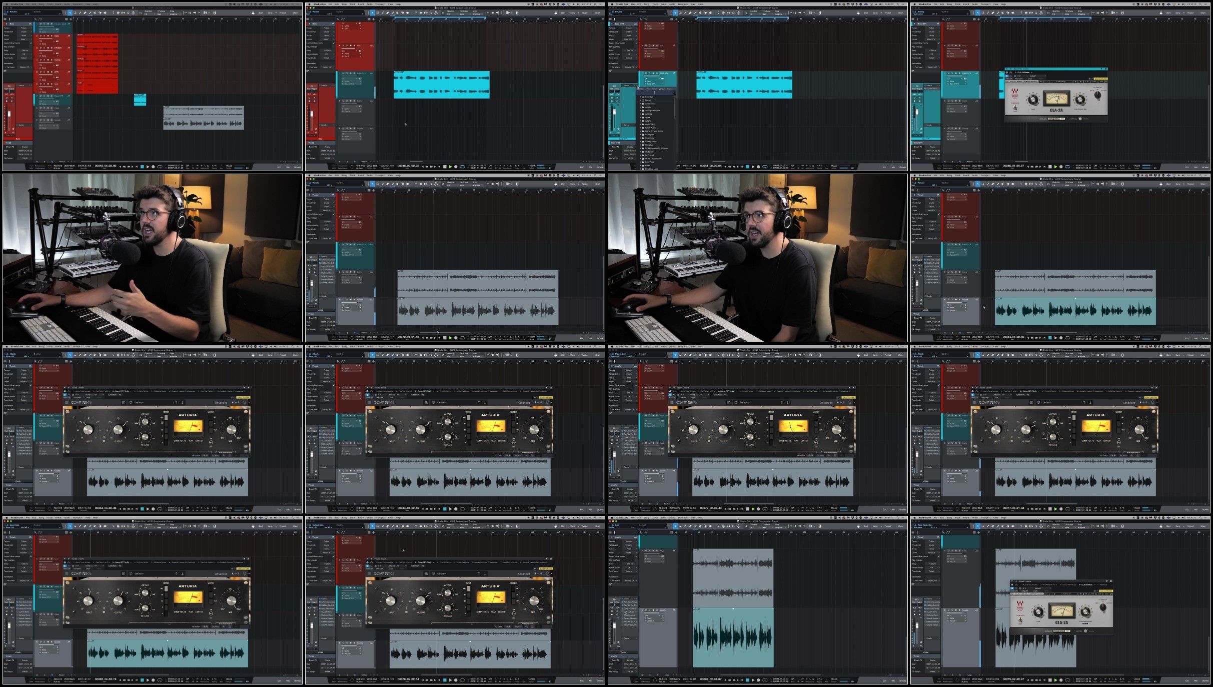This screenshot has height=687, width=1213.
Task: Click plugin search field in plugin browser frame
Action: 654,93
